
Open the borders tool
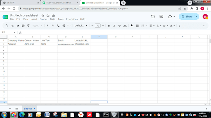[x=137, y=26]
